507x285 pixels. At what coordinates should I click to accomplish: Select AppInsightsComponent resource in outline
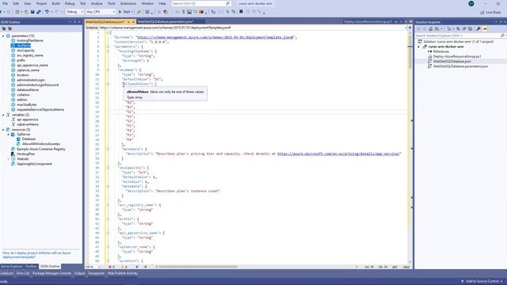(34, 164)
